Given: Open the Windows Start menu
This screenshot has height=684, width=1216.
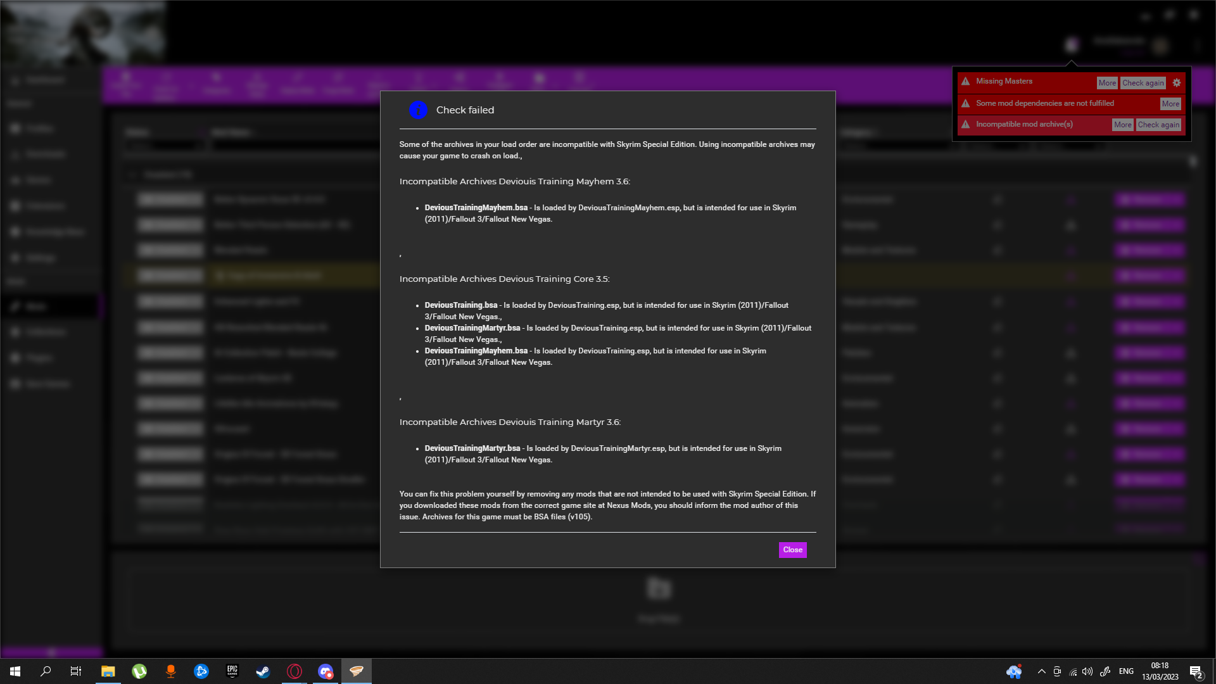Looking at the screenshot, I should (x=15, y=671).
